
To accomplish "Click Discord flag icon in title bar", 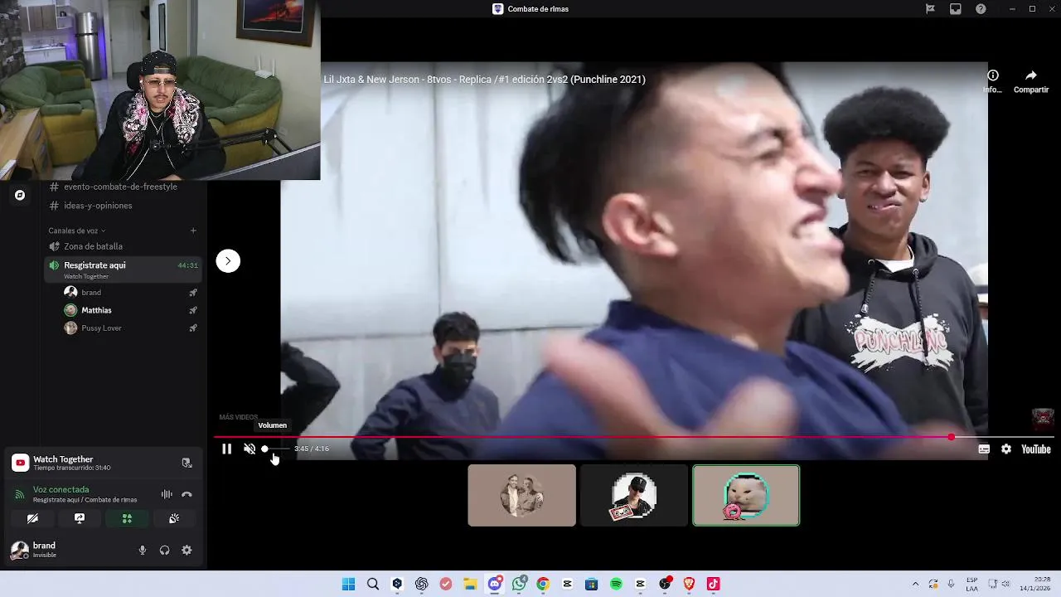I will tap(930, 8).
